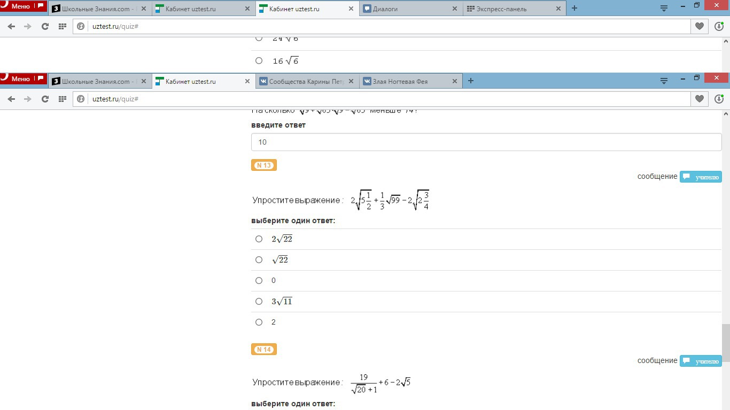
Task: Message teacher about question N 14
Action: (701, 361)
